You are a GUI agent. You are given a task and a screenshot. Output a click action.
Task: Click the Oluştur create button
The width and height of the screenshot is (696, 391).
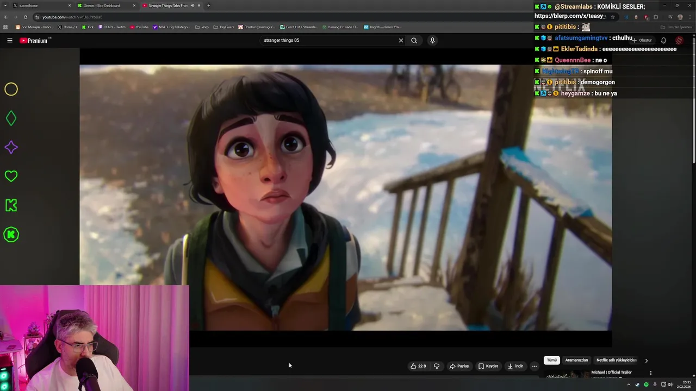point(642,40)
